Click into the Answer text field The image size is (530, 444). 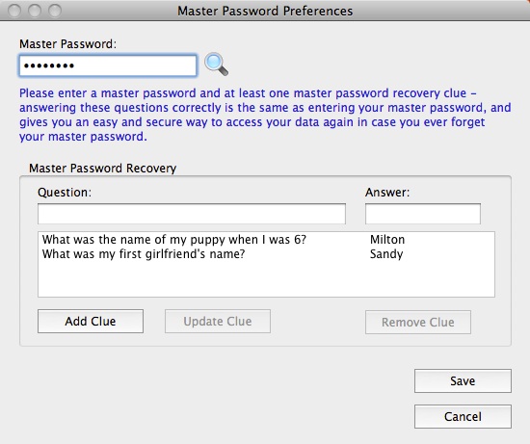(x=422, y=214)
